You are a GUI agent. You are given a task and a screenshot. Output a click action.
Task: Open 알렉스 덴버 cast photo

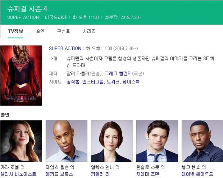click(x=112, y=141)
